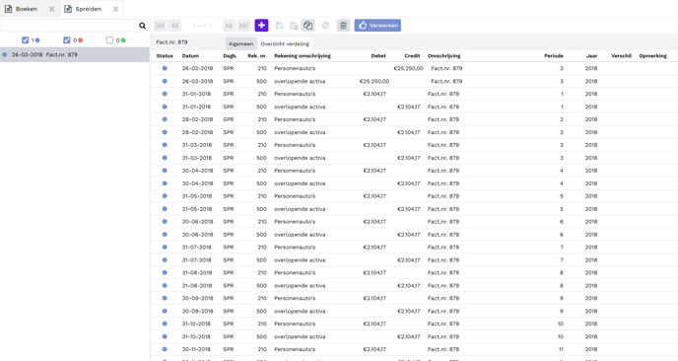The width and height of the screenshot is (678, 361).
Task: Click the second save icon beside diskette
Action: (294, 26)
